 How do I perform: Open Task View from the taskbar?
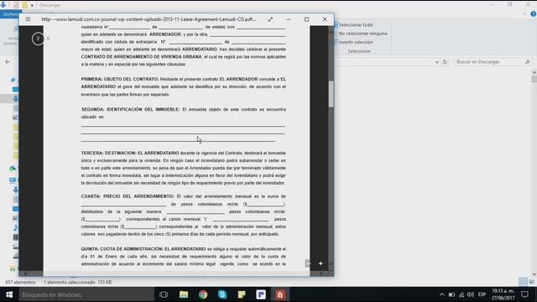click(x=164, y=294)
